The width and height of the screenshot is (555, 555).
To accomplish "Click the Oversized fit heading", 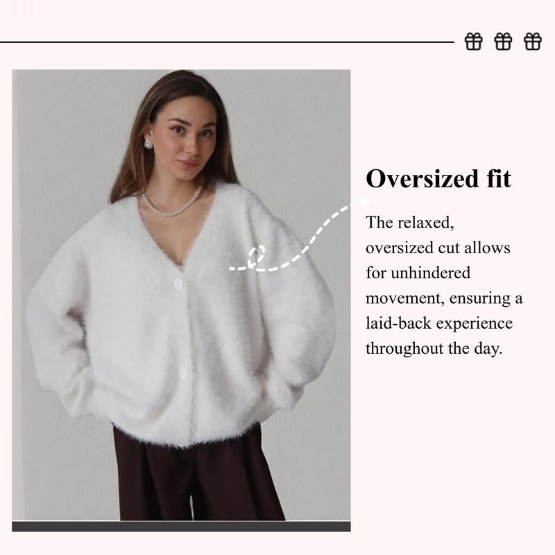I will [x=438, y=178].
